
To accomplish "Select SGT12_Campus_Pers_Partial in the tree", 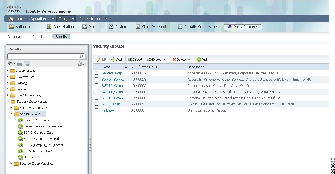I will click(43, 145).
